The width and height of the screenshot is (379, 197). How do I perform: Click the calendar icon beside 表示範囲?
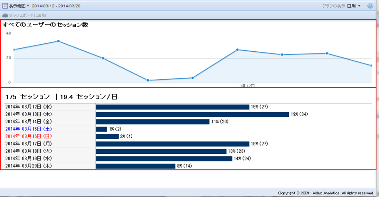tap(5, 6)
